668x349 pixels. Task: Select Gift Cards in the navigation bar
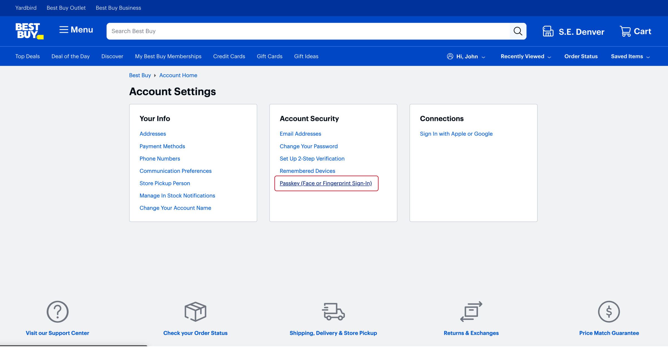269,56
